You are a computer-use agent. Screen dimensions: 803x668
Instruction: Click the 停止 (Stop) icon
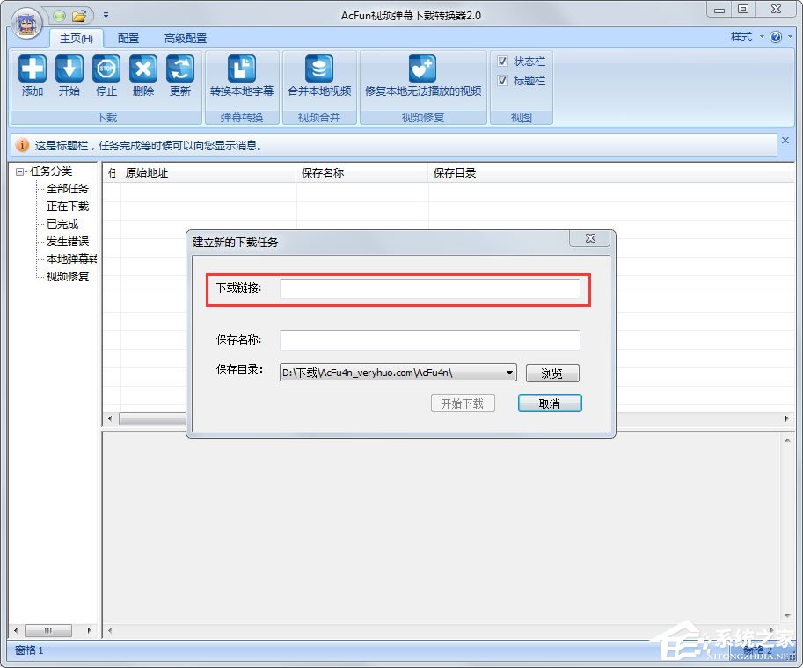[x=106, y=76]
